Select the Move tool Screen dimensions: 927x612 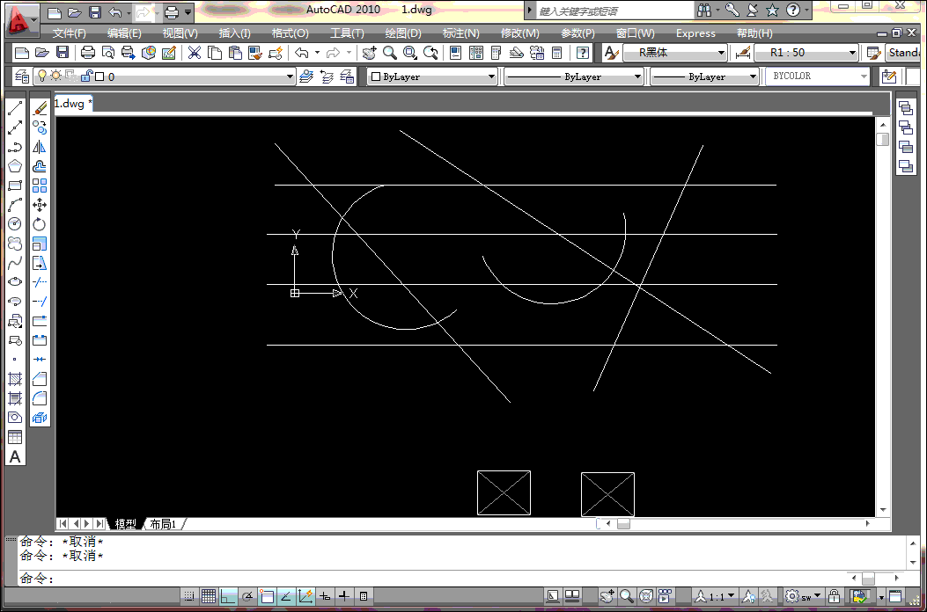pos(40,205)
